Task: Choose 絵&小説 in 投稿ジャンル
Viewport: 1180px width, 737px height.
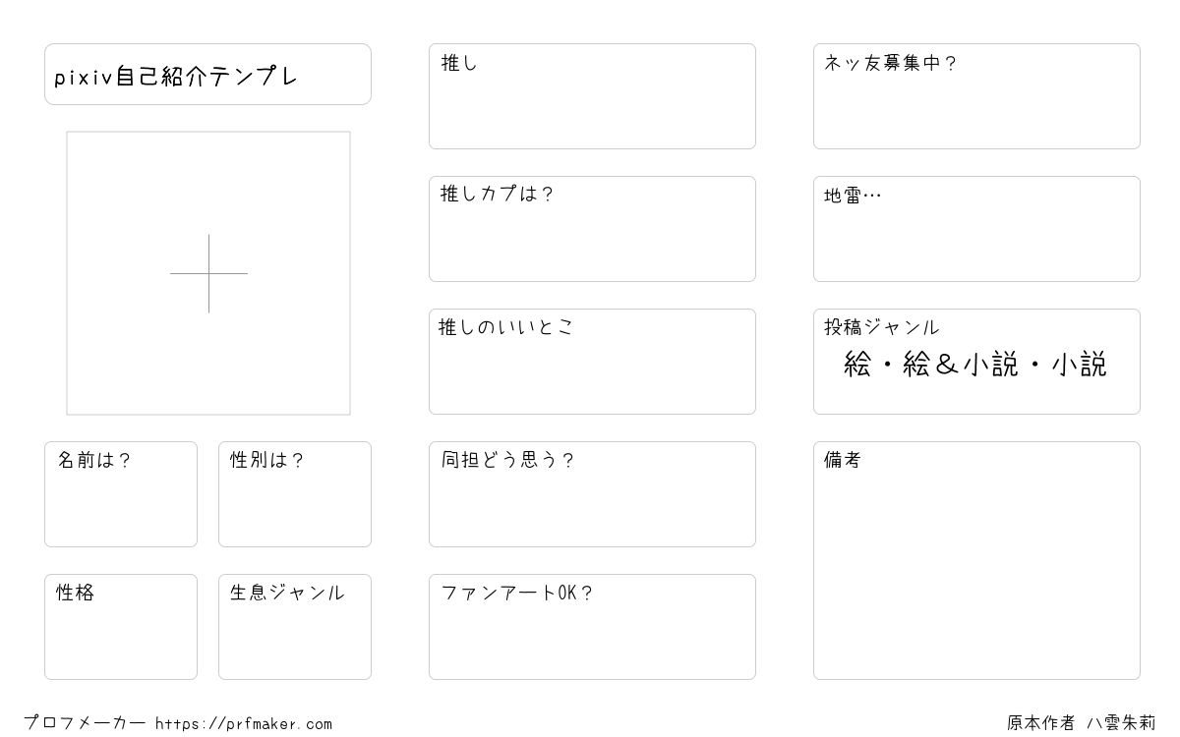Action: pyautogui.click(x=961, y=366)
